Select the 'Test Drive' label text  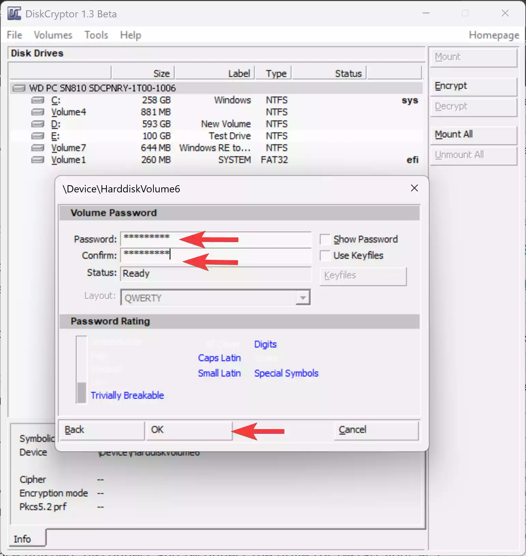pos(230,136)
